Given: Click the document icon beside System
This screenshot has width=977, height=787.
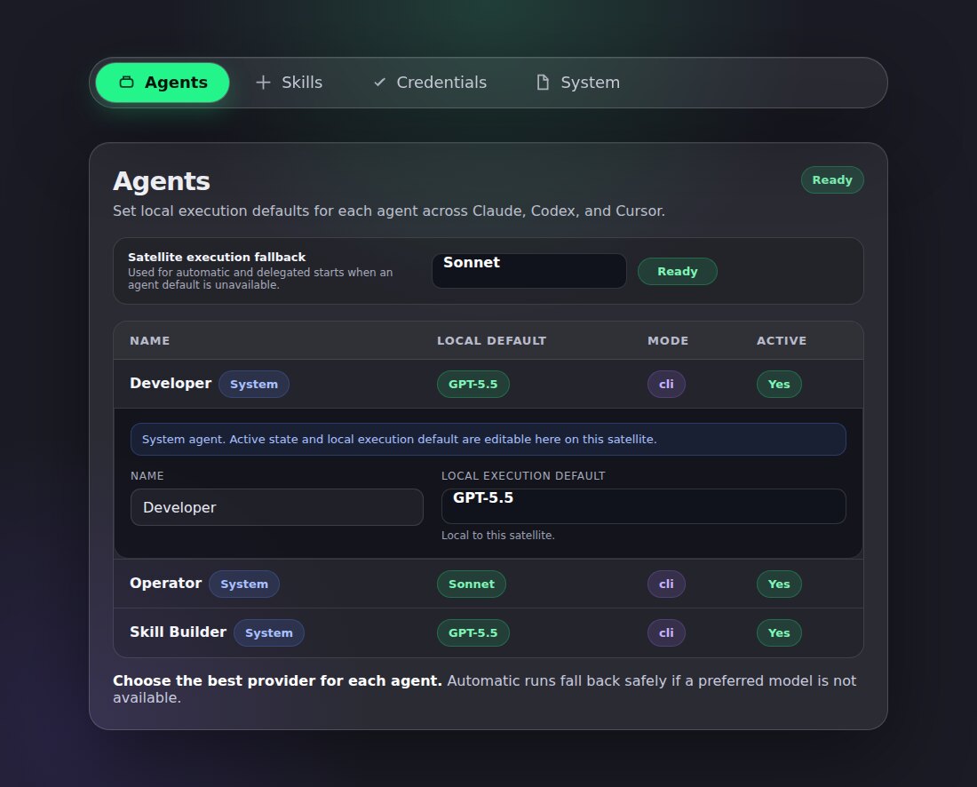Looking at the screenshot, I should pos(543,83).
